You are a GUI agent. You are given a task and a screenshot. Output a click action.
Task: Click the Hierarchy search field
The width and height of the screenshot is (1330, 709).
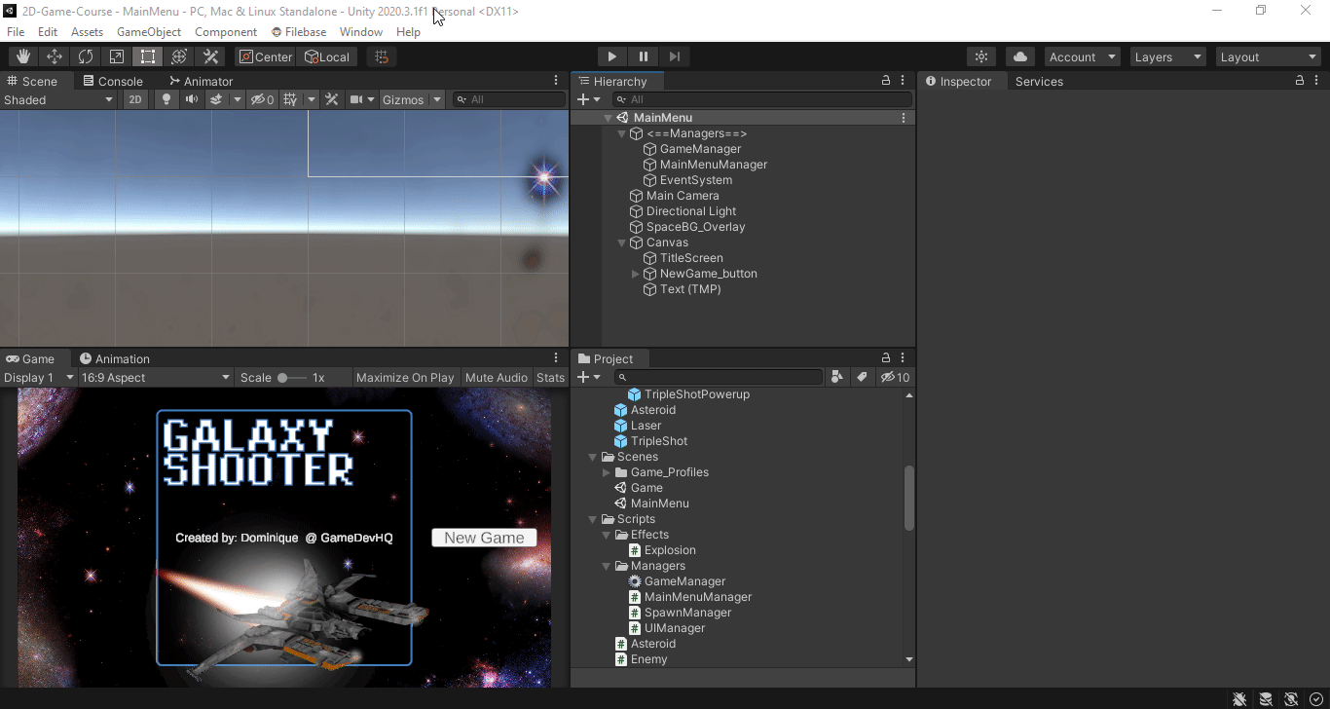761,99
